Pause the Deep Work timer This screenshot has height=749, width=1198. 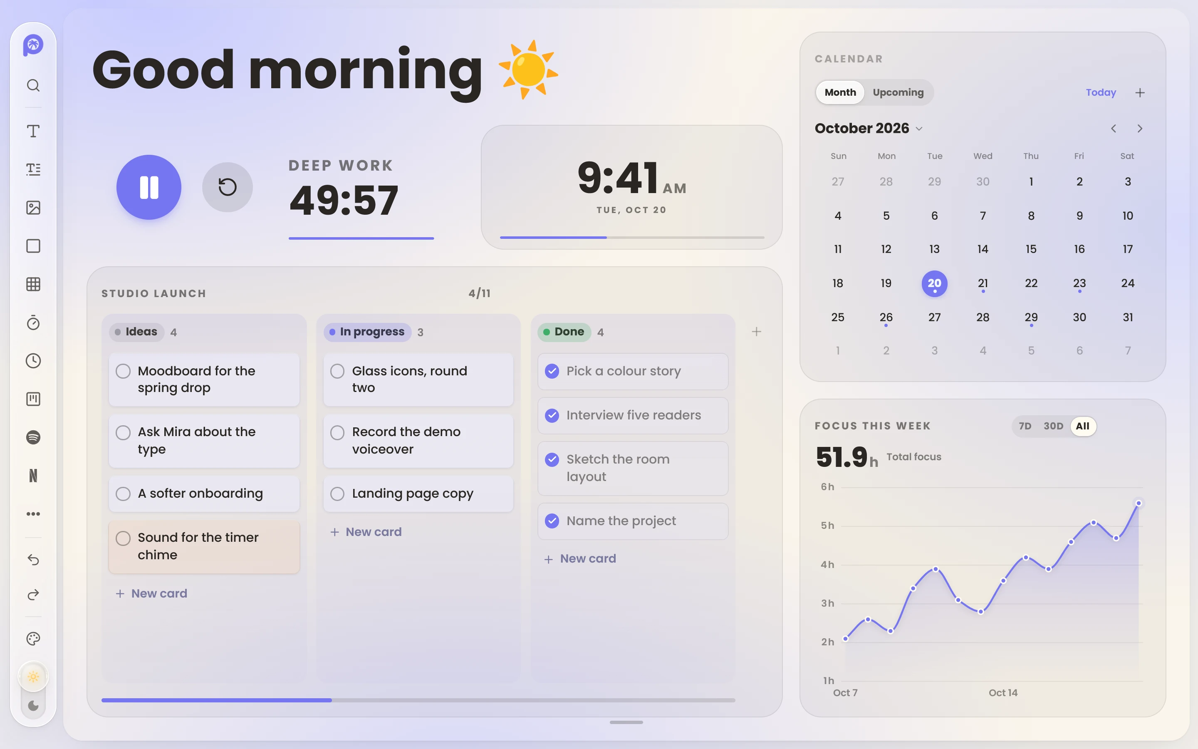click(149, 187)
